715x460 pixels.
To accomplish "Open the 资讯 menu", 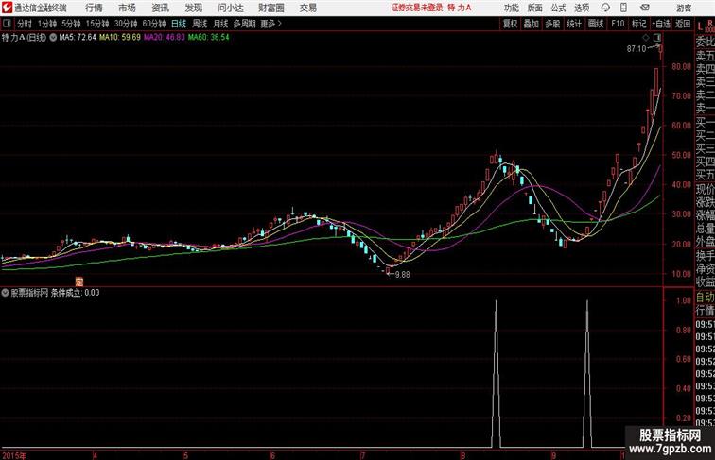I will [x=160, y=8].
